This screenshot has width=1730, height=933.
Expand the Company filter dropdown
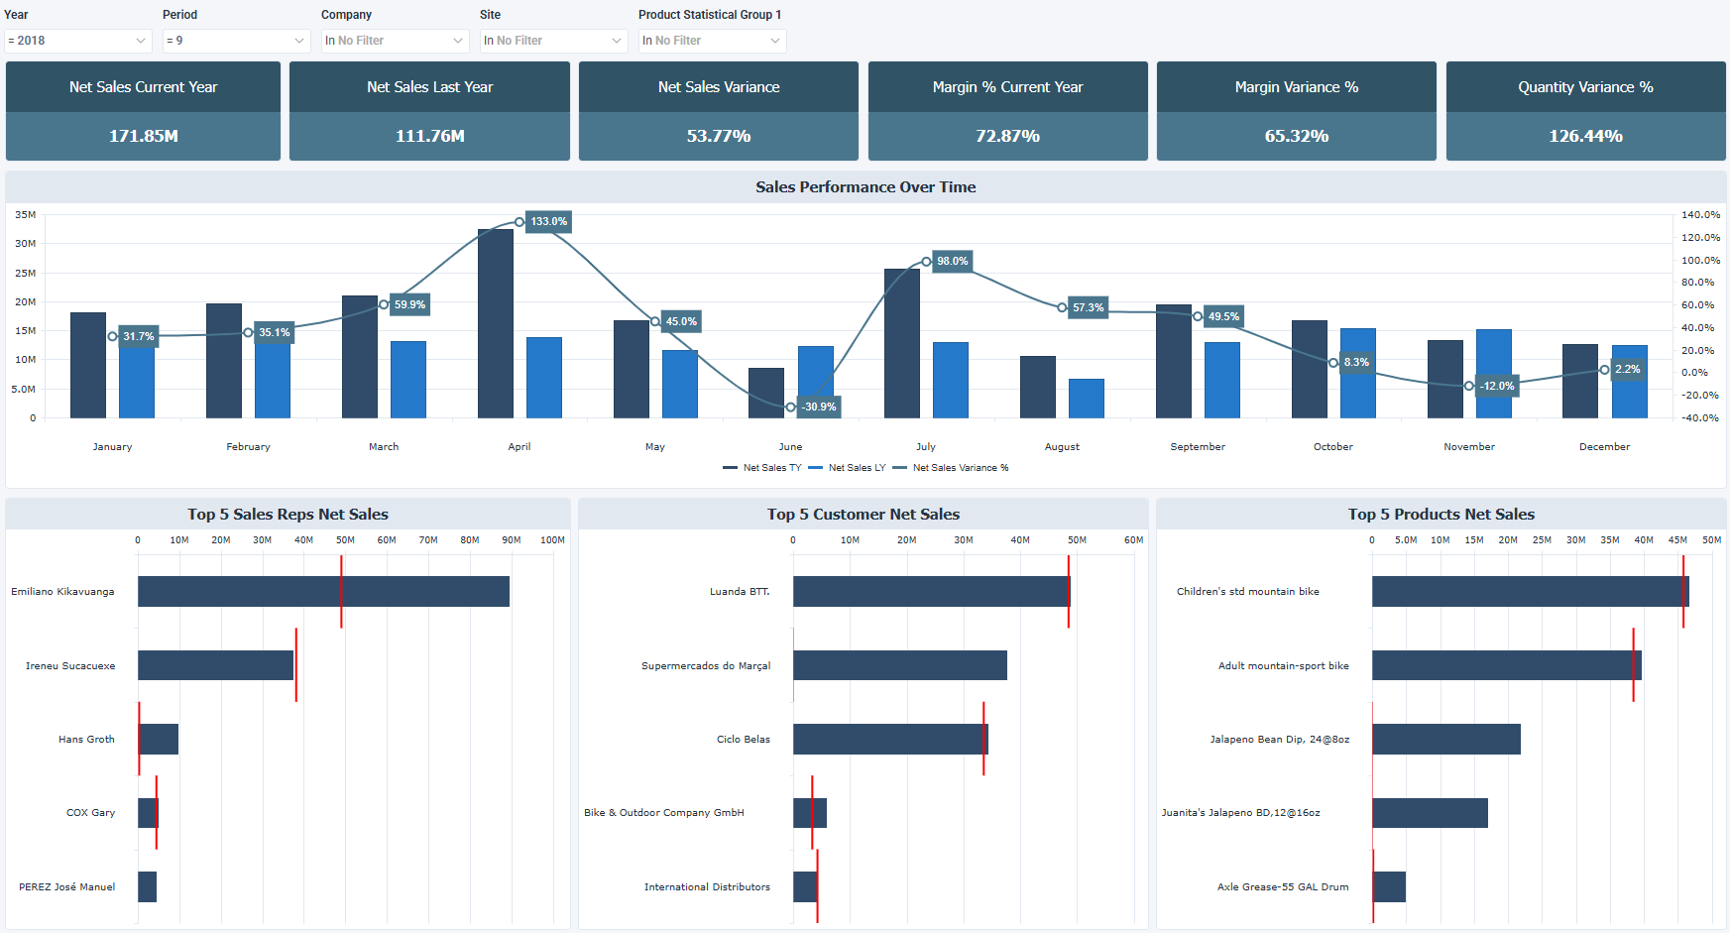[396, 41]
